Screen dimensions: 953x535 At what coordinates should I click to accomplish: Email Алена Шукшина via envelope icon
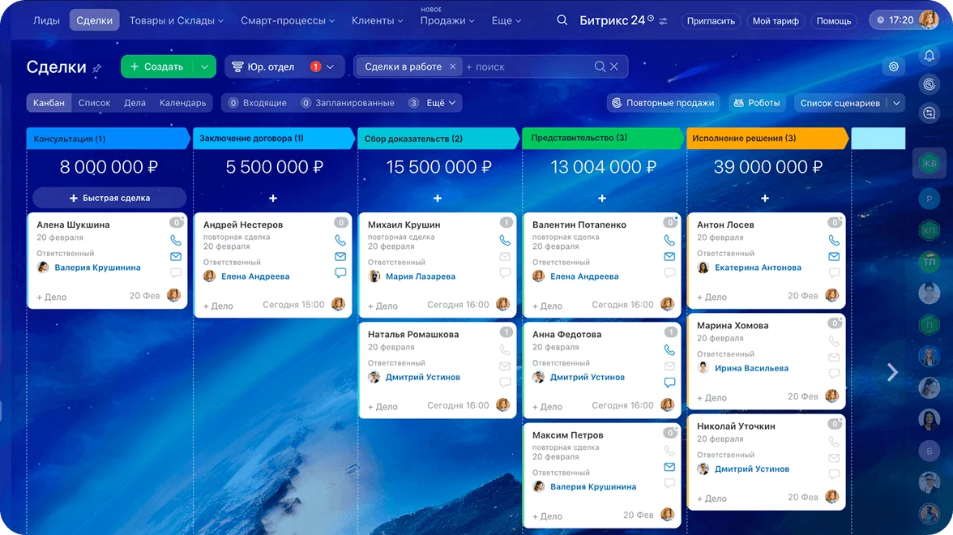[176, 256]
